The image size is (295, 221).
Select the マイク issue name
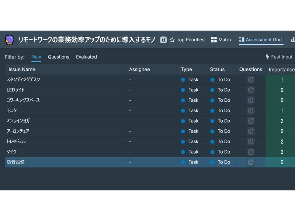click(12, 152)
